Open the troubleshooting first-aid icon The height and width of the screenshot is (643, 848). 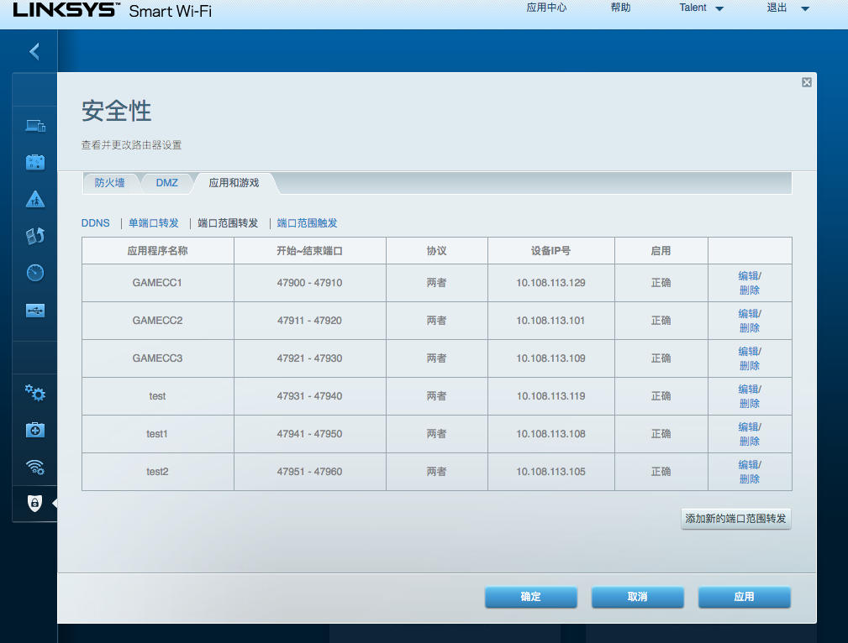34,429
